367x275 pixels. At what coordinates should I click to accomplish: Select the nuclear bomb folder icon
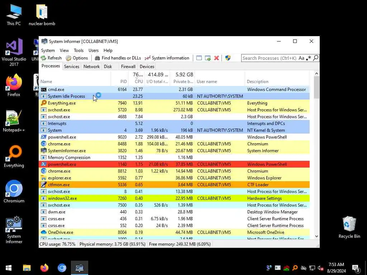coord(42,14)
